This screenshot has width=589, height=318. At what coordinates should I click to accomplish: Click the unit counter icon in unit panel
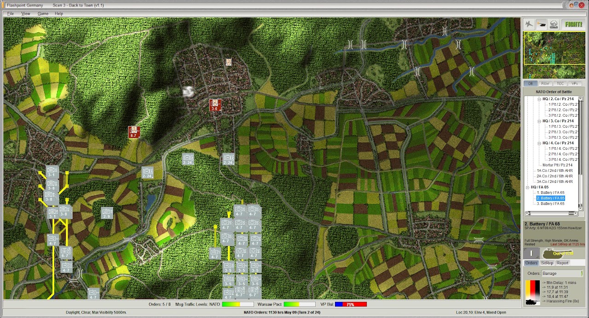[531, 254]
